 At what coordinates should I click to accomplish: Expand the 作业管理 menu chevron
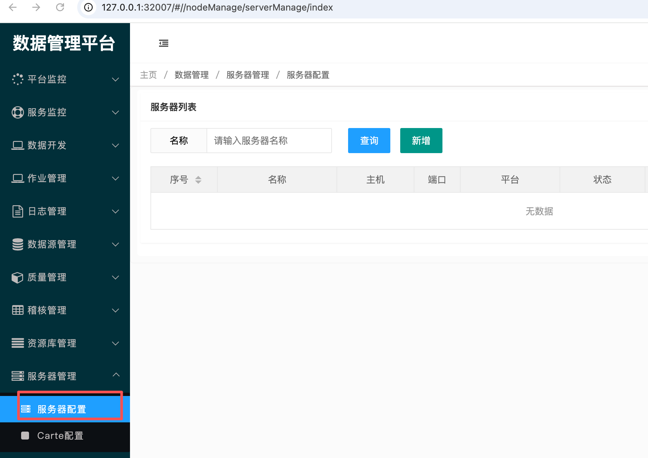point(115,178)
